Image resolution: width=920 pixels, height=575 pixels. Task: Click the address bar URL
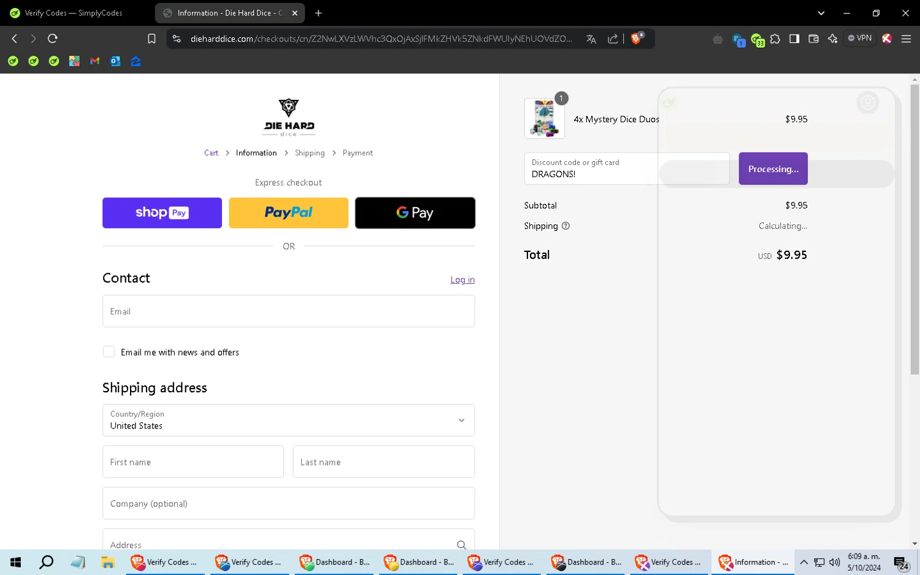381,39
